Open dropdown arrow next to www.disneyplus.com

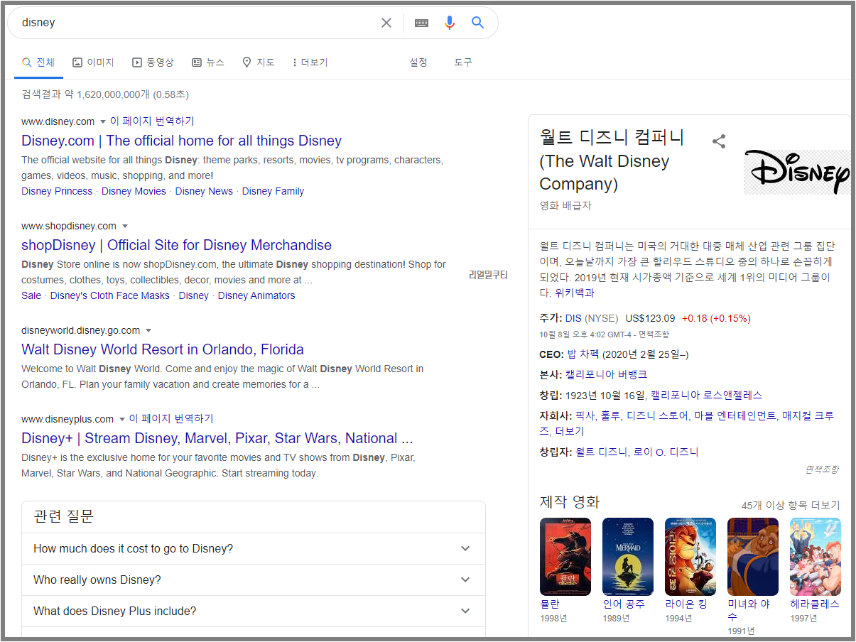point(121,419)
